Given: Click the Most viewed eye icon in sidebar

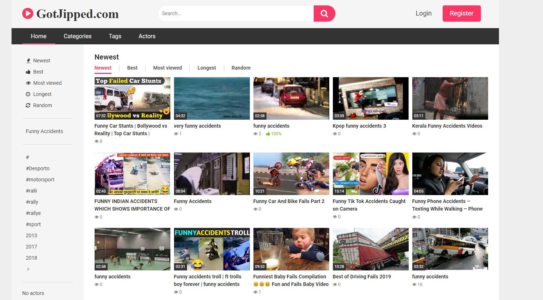Looking at the screenshot, I should (28, 83).
